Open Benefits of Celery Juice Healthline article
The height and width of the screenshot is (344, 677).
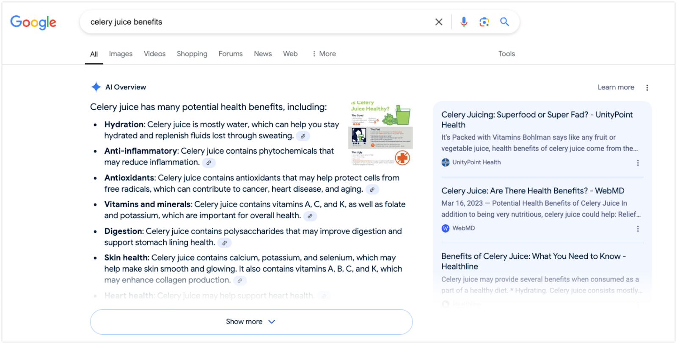tap(534, 261)
